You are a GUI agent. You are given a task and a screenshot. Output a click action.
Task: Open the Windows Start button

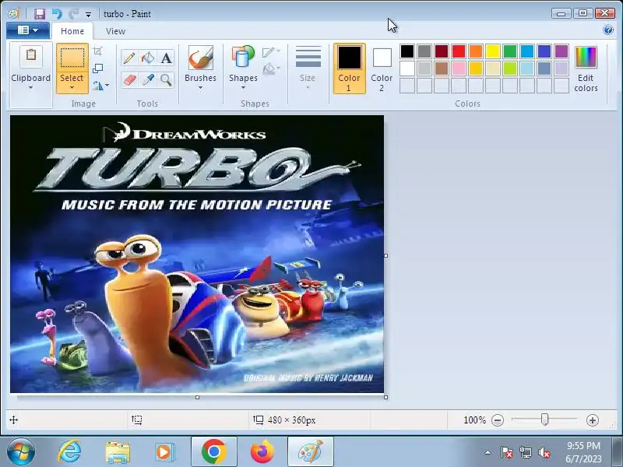[x=21, y=452]
